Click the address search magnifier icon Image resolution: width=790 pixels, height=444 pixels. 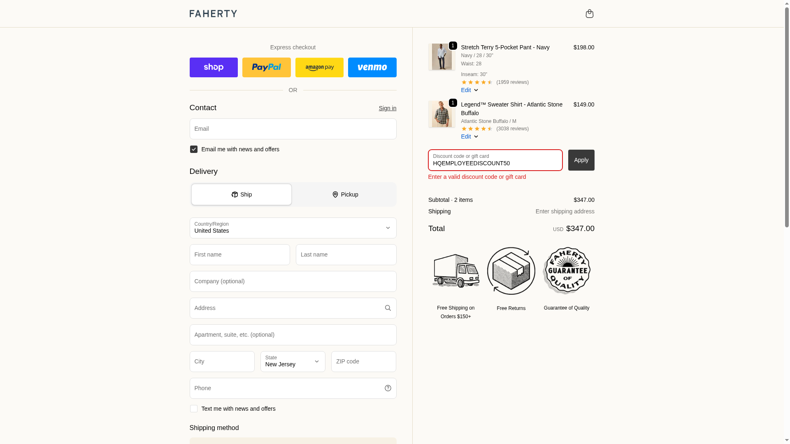click(x=388, y=308)
